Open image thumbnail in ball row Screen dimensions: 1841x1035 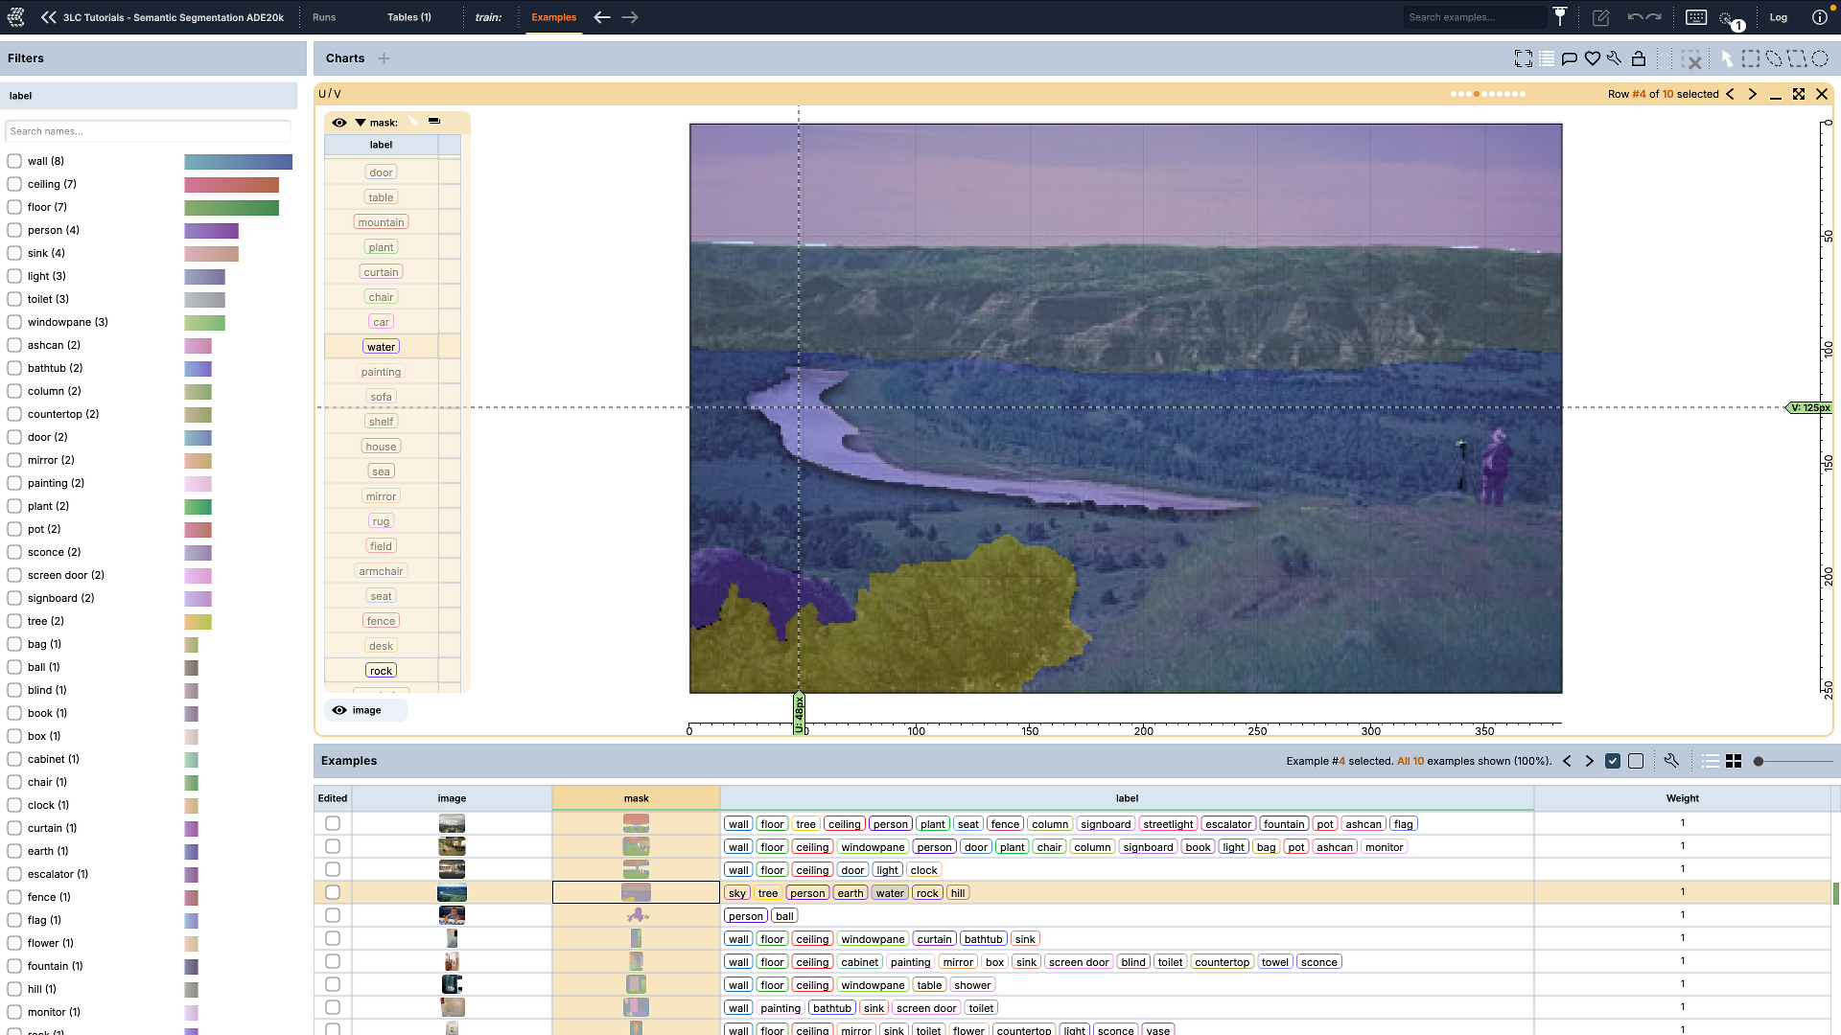(452, 916)
